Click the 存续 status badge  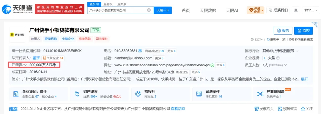click(x=96, y=30)
